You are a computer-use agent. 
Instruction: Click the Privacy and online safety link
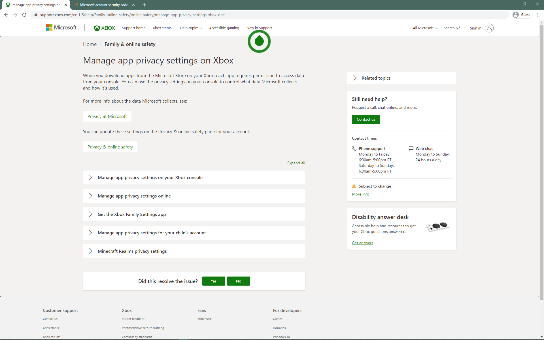(x=110, y=146)
